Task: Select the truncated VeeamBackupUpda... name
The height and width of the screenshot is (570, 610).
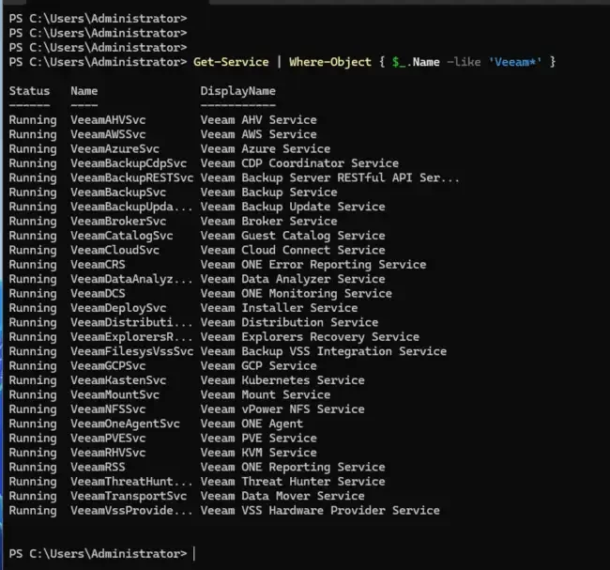Action: [131, 207]
